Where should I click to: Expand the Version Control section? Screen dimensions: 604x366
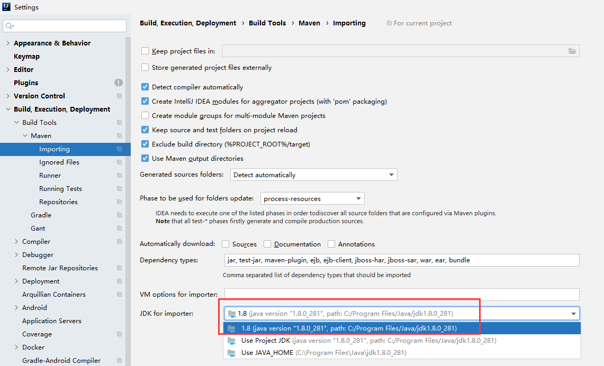click(8, 96)
